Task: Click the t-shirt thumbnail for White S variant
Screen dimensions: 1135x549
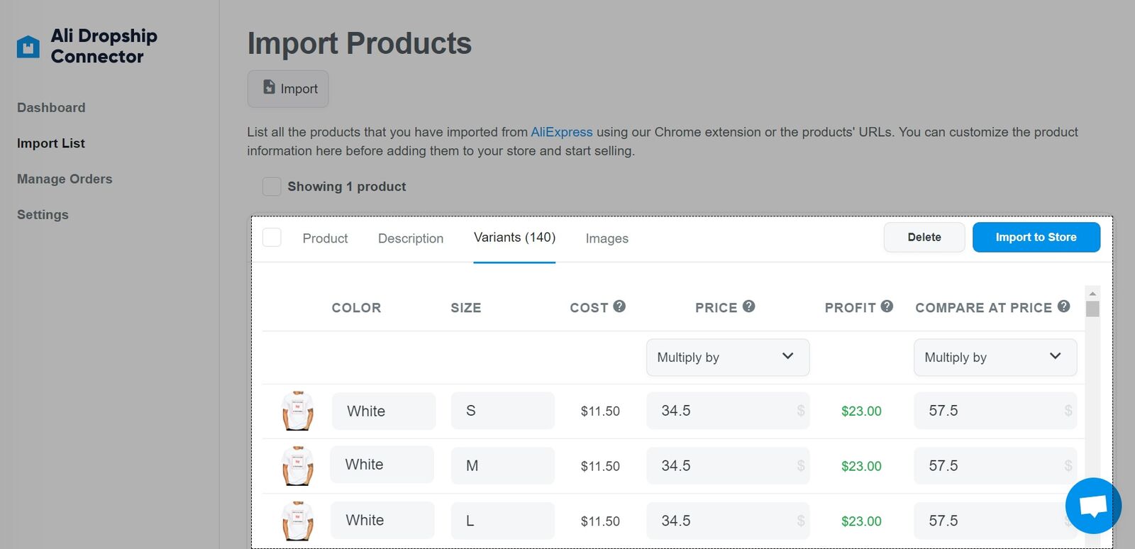Action: (297, 411)
